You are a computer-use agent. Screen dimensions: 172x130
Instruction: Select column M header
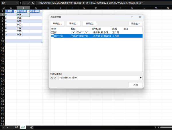[x=156, y=8]
